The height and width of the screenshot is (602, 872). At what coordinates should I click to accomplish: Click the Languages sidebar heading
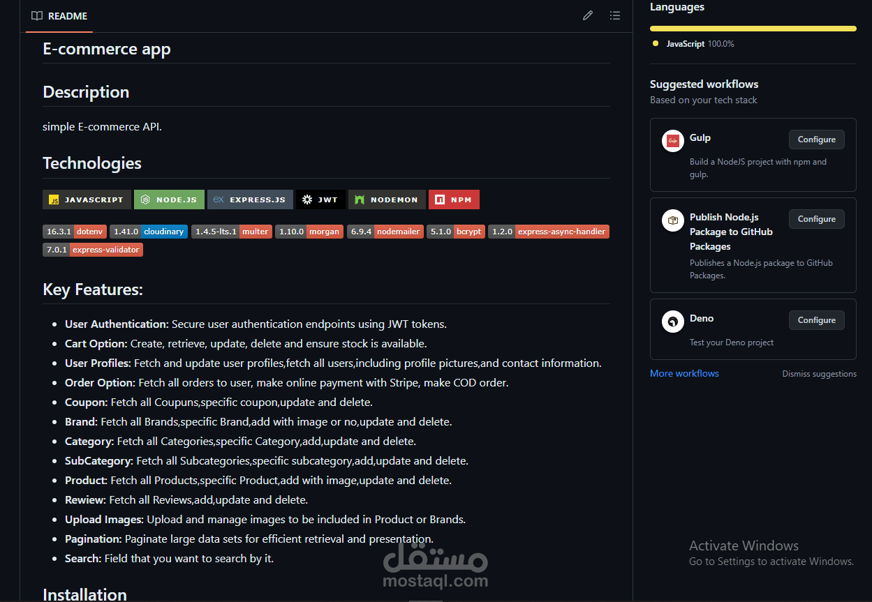[677, 7]
